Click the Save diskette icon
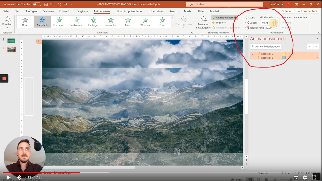Screen dimensions: 322x181 click(46, 4)
